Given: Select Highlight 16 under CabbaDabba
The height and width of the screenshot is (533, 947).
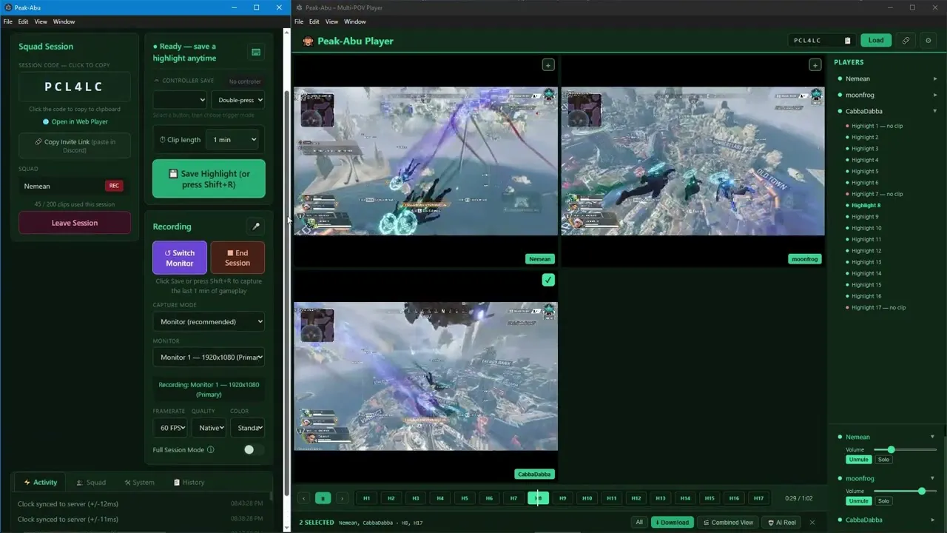Looking at the screenshot, I should pyautogui.click(x=866, y=296).
